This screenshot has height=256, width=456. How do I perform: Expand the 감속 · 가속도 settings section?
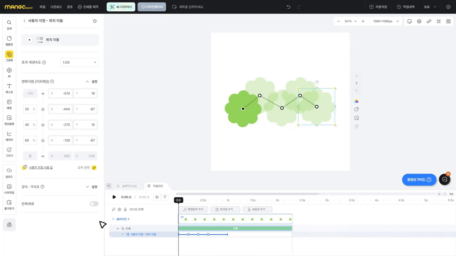pos(92,187)
